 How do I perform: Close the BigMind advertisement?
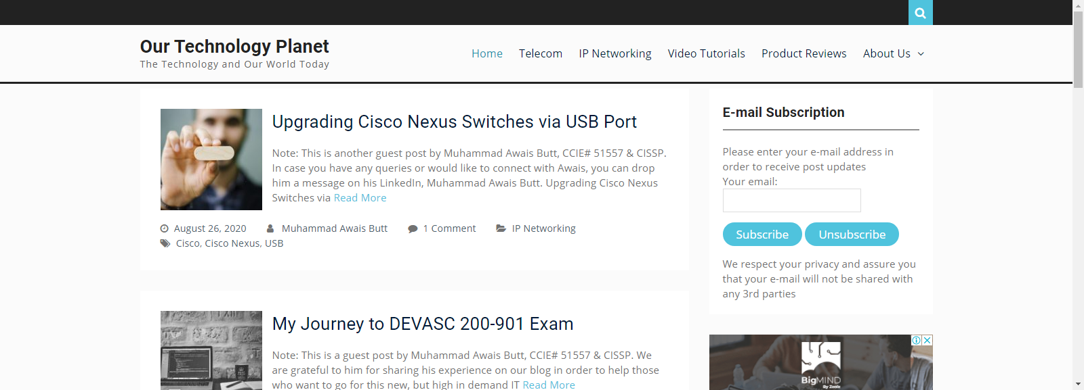coord(927,341)
